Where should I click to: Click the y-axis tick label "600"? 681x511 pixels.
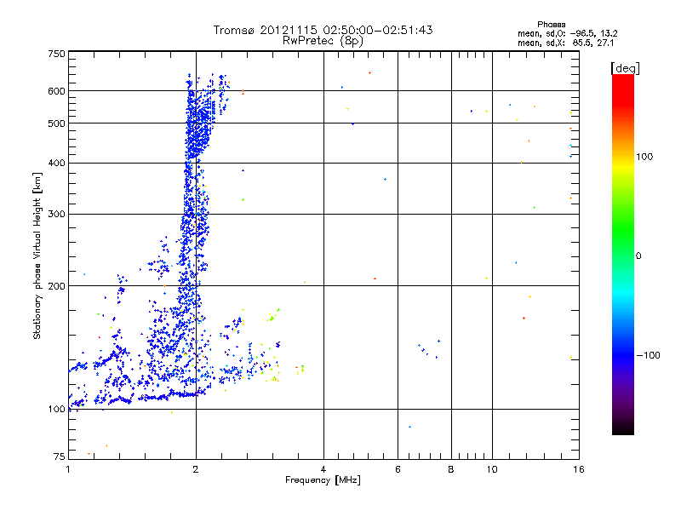[56, 91]
